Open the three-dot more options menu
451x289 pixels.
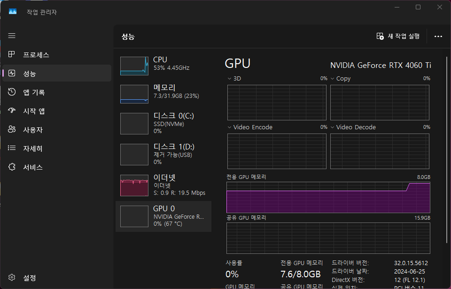click(x=438, y=37)
